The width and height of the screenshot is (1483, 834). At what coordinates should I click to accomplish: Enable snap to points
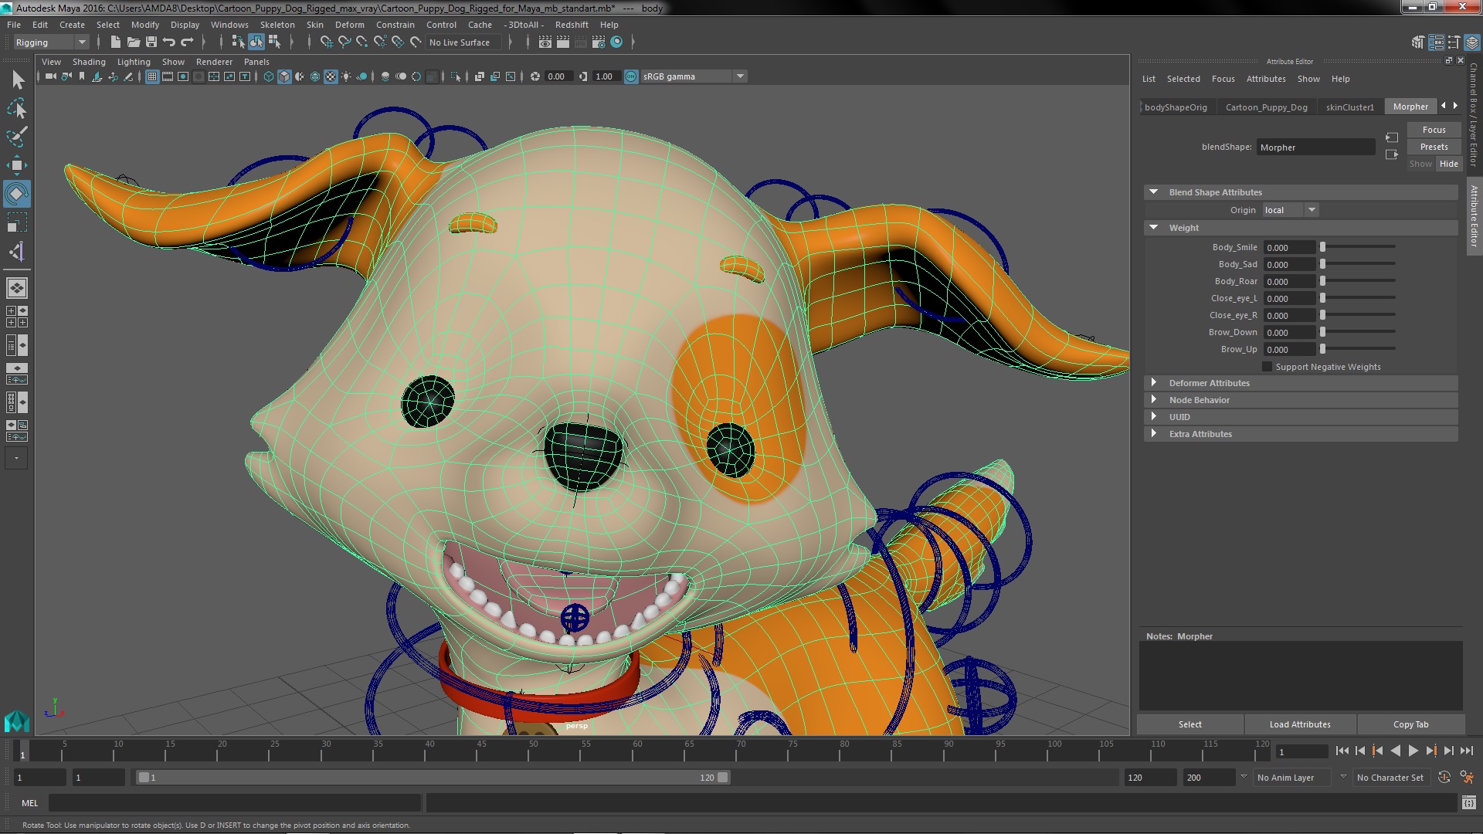(362, 42)
